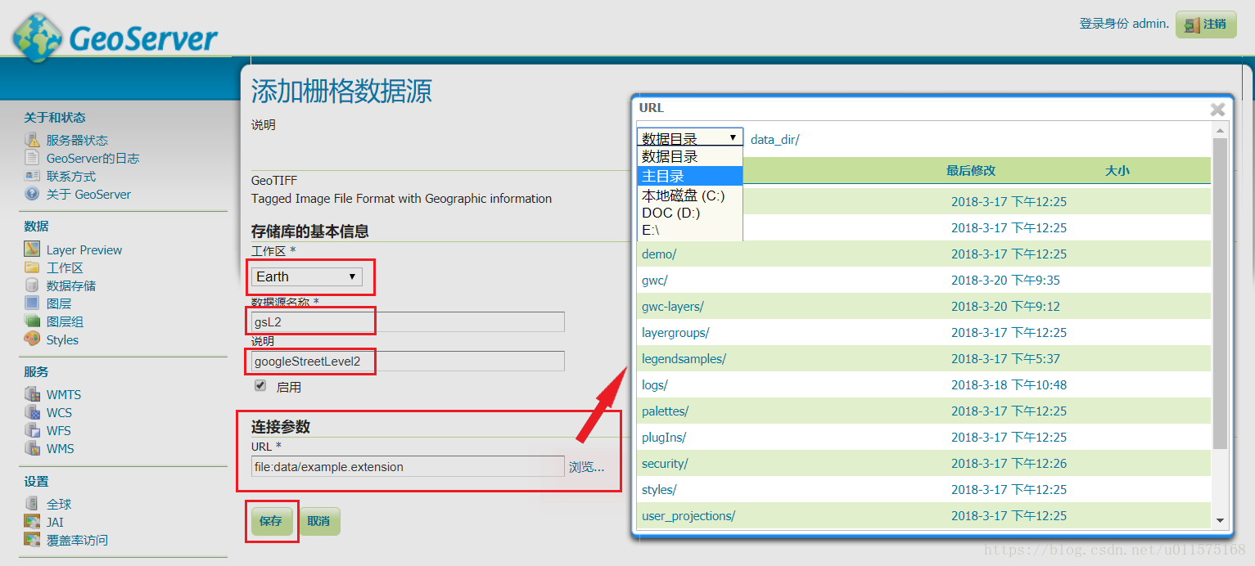Click the layers icon
Screen dimensions: 1255x566
[32, 303]
